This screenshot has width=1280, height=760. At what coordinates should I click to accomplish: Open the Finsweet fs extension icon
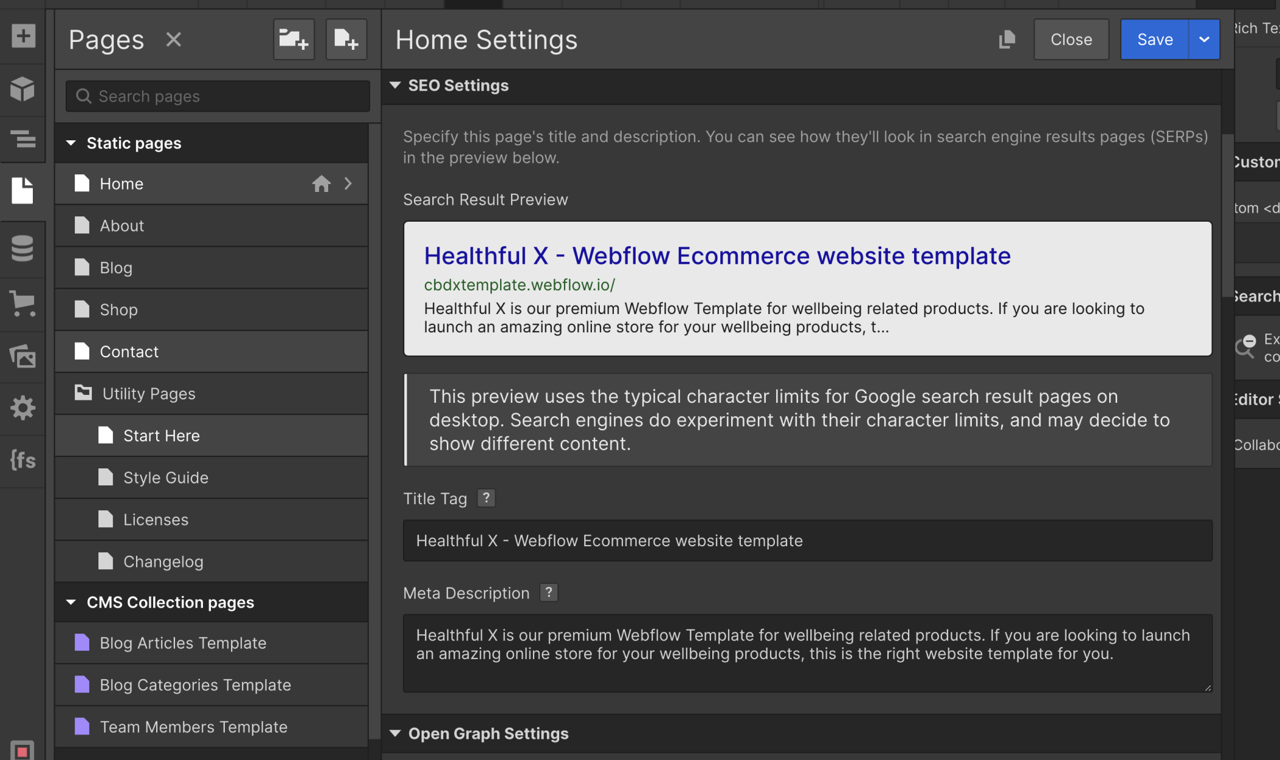click(x=22, y=460)
